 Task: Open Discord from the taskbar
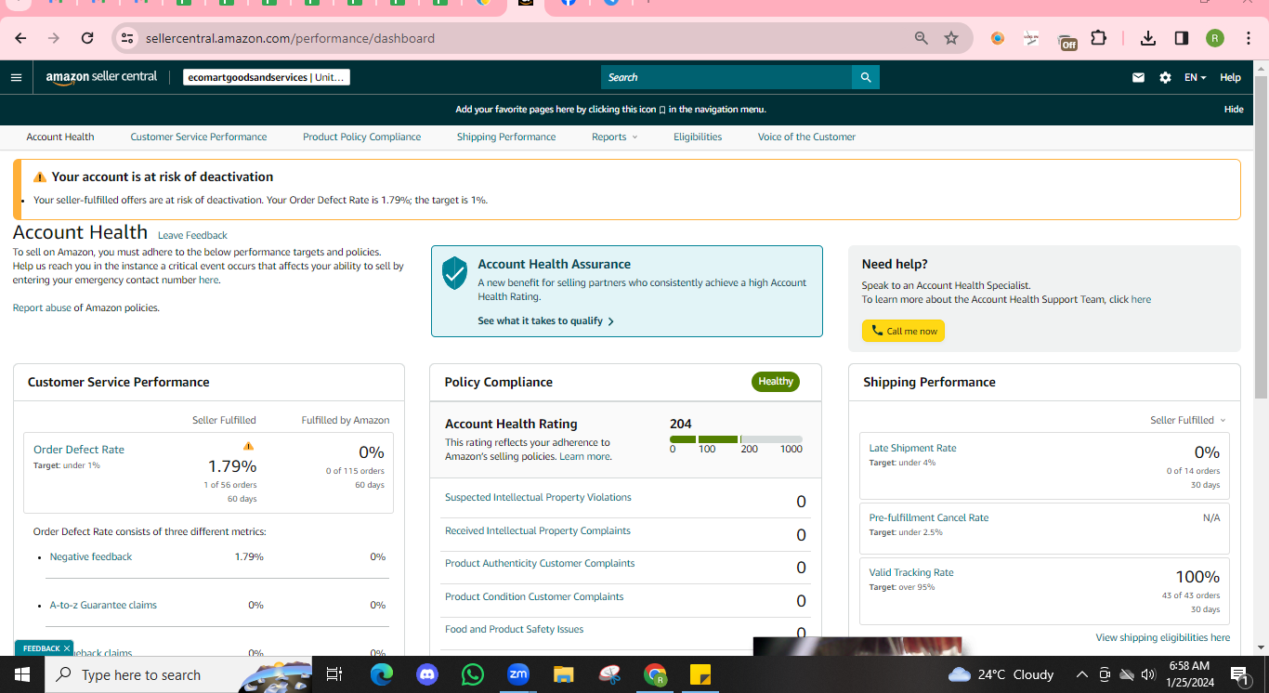[x=427, y=674]
